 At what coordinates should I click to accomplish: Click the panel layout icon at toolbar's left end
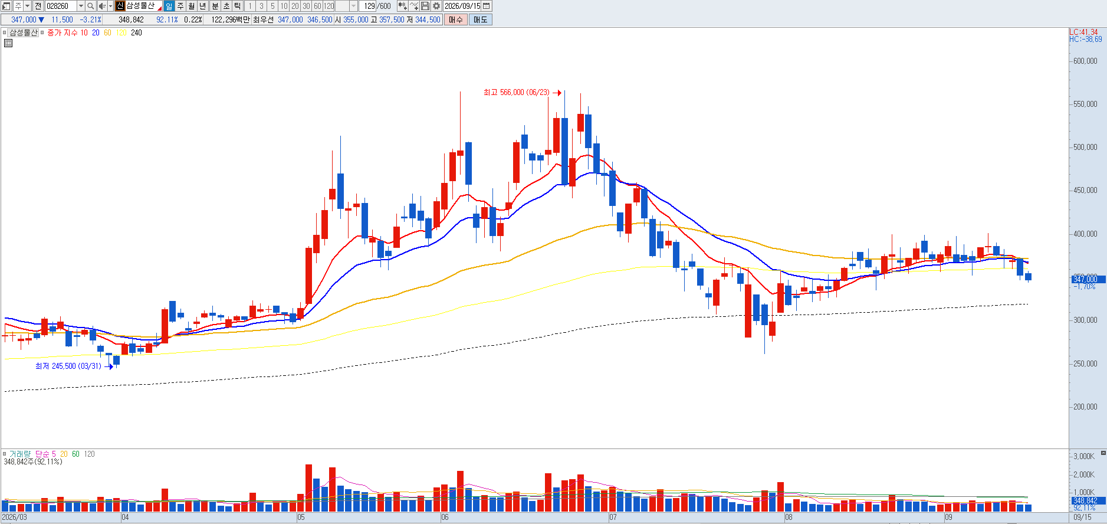[6, 6]
